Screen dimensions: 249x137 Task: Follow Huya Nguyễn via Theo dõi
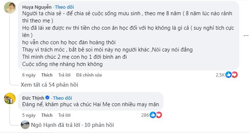click(64, 7)
